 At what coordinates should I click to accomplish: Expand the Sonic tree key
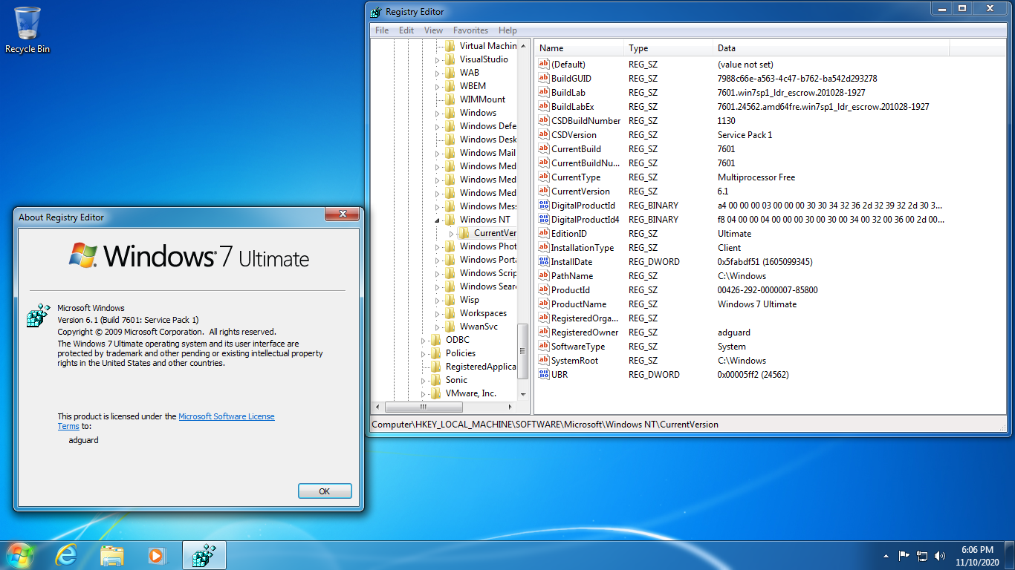coord(424,380)
